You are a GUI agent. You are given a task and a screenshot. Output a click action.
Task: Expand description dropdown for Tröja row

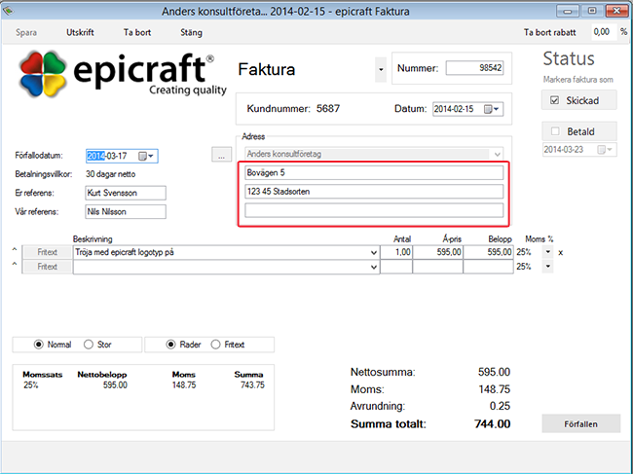pos(374,253)
